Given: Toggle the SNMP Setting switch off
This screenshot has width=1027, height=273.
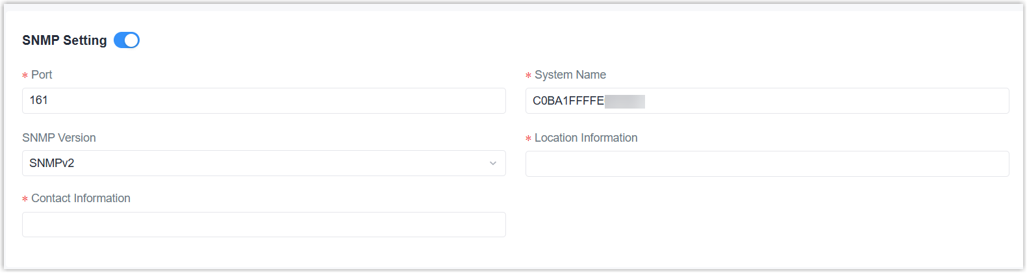Looking at the screenshot, I should tap(127, 40).
